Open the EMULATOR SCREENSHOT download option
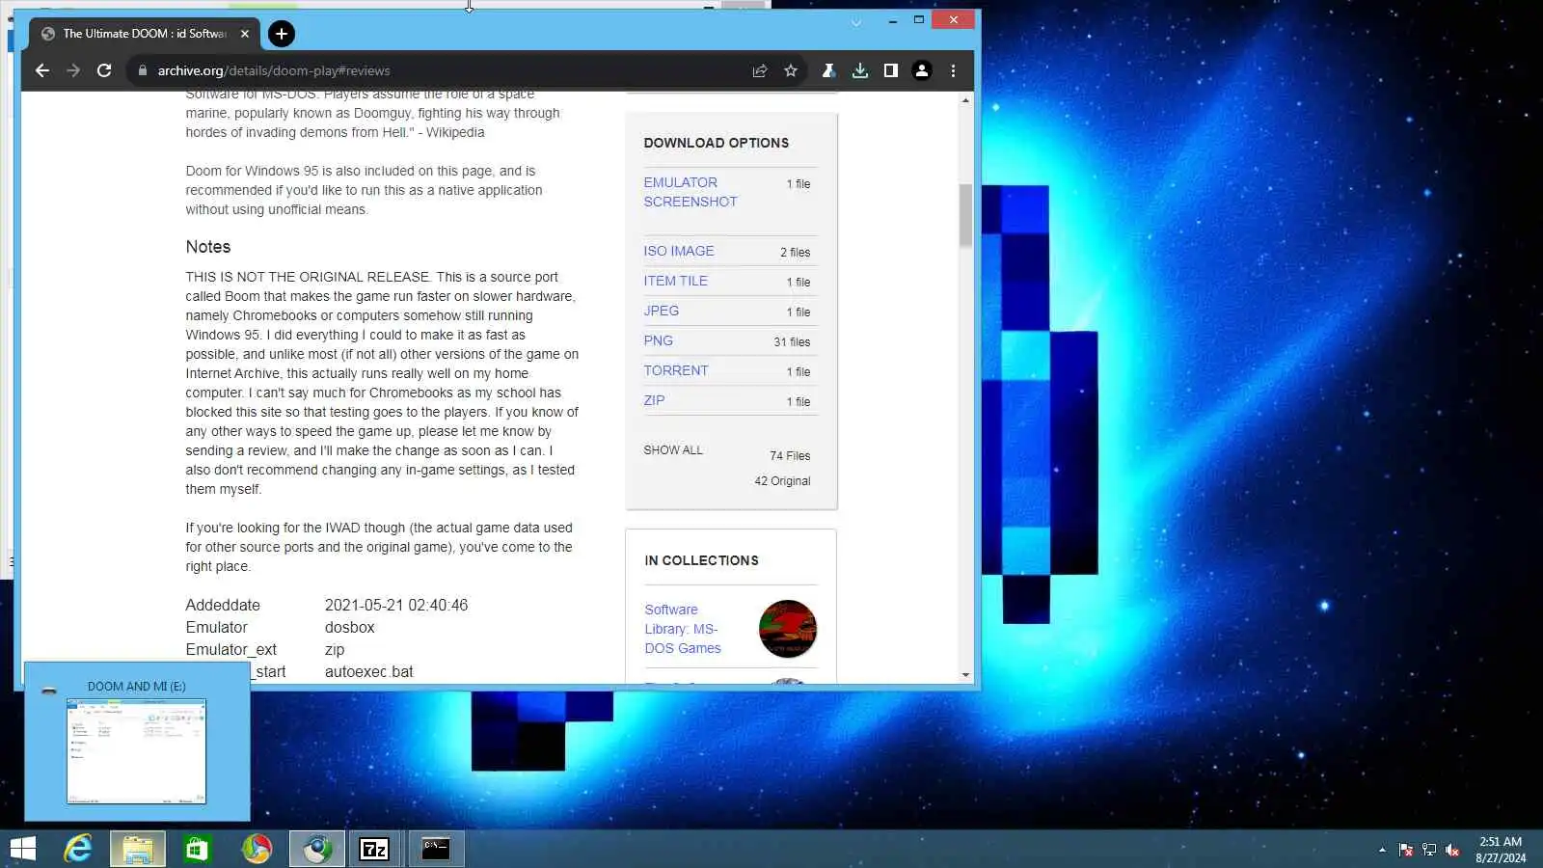Image resolution: width=1543 pixels, height=868 pixels. (690, 192)
